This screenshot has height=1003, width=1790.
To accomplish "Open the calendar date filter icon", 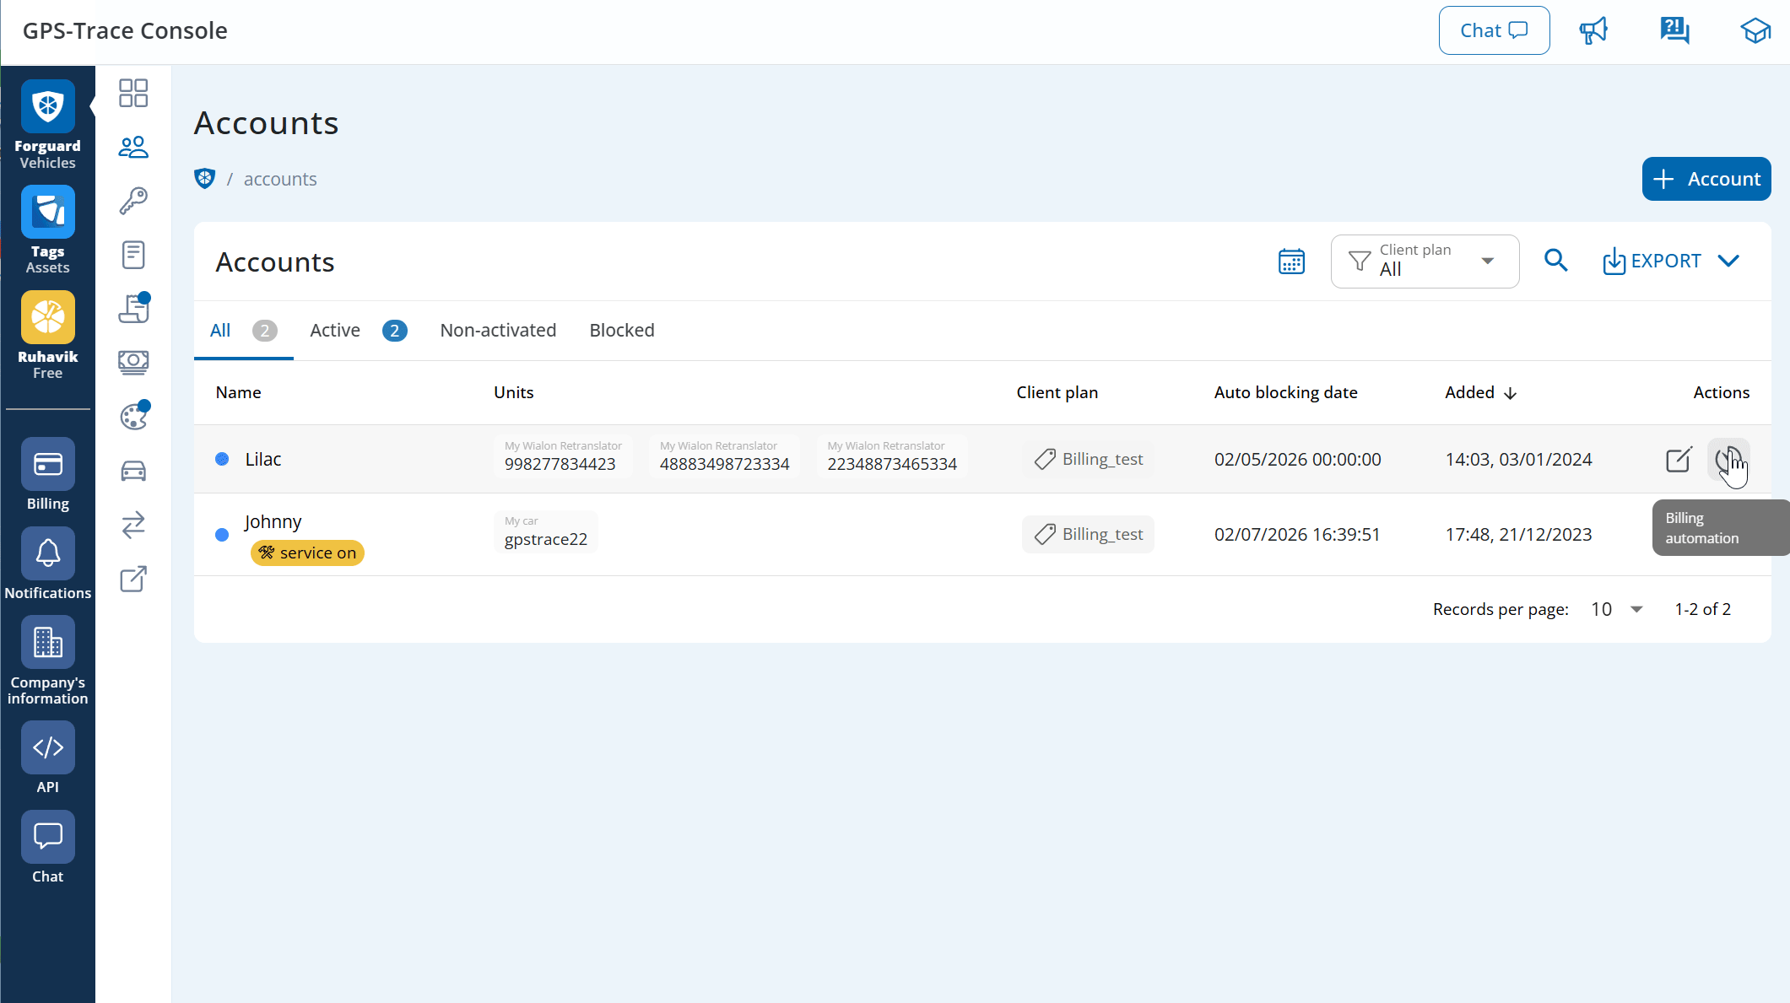I will coord(1291,262).
